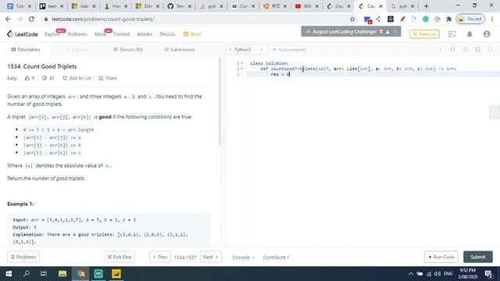Switch editor to fullscreen mode
The image size is (500, 281).
point(490,50)
